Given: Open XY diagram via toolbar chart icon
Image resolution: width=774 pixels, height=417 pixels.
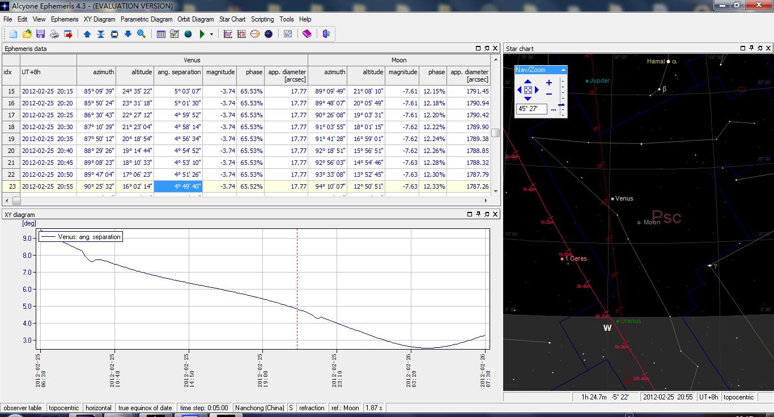Looking at the screenshot, I should [228, 34].
